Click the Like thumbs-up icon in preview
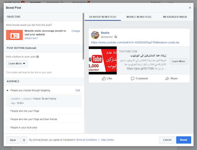The width and height of the screenshot is (197, 150). coord(104,78)
